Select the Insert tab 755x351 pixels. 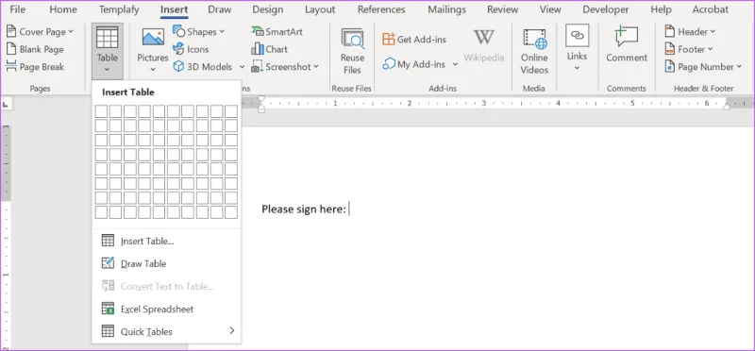pyautogui.click(x=175, y=9)
